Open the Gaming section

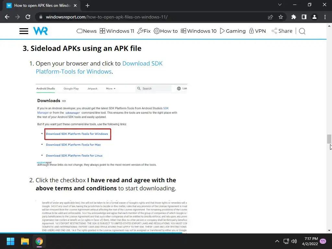click(233, 31)
